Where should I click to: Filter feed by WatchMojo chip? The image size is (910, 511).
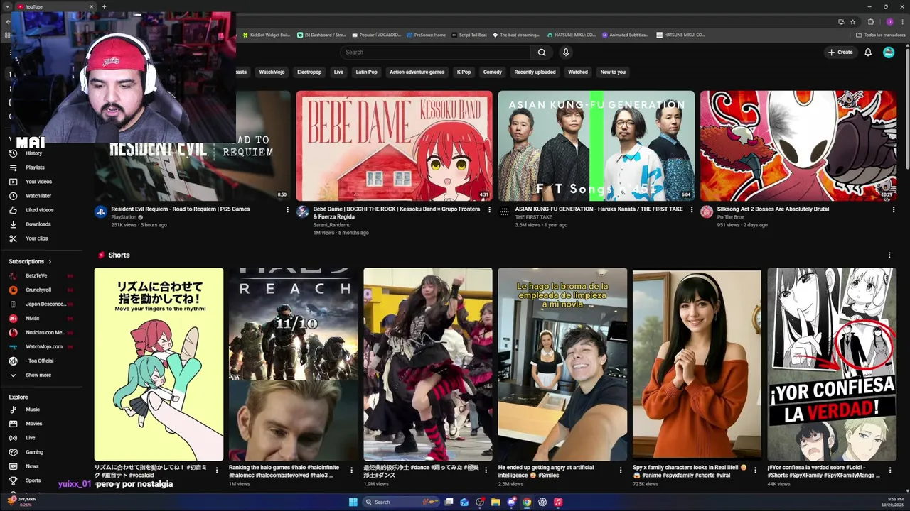[x=272, y=72]
